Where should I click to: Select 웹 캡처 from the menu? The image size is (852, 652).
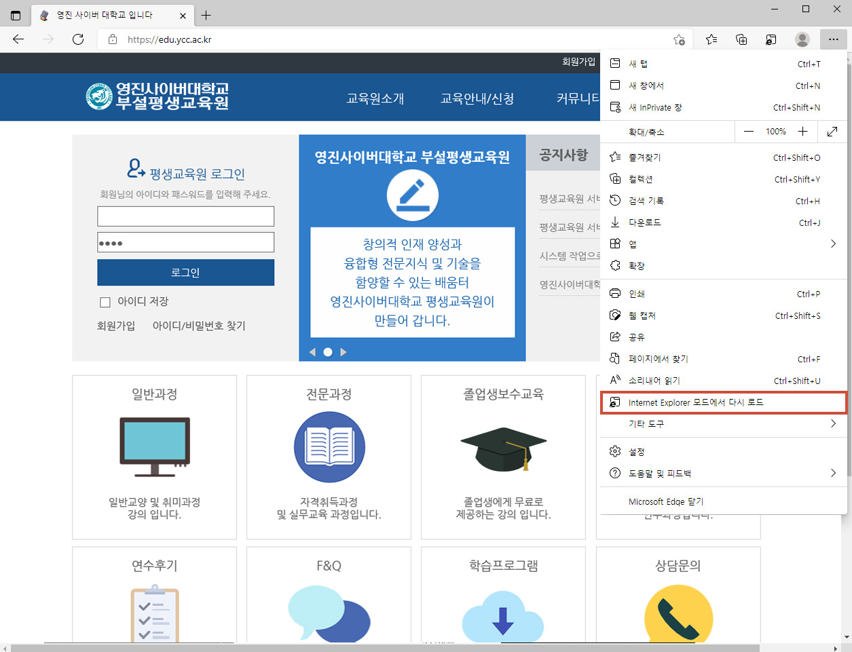[724, 315]
